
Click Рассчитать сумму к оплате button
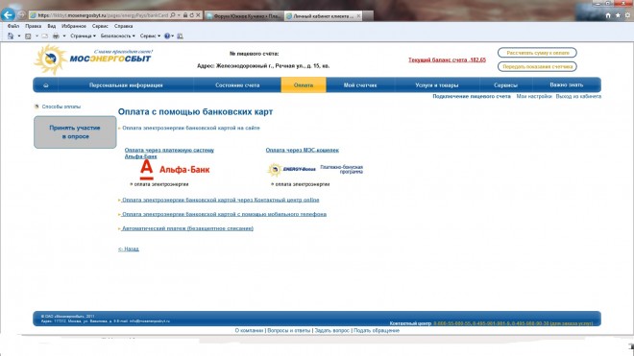[537, 53]
